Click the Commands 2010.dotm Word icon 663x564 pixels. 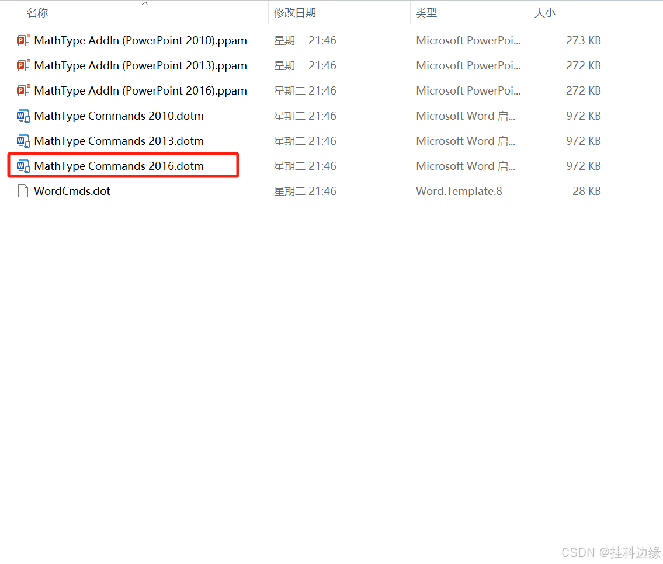tap(23, 116)
